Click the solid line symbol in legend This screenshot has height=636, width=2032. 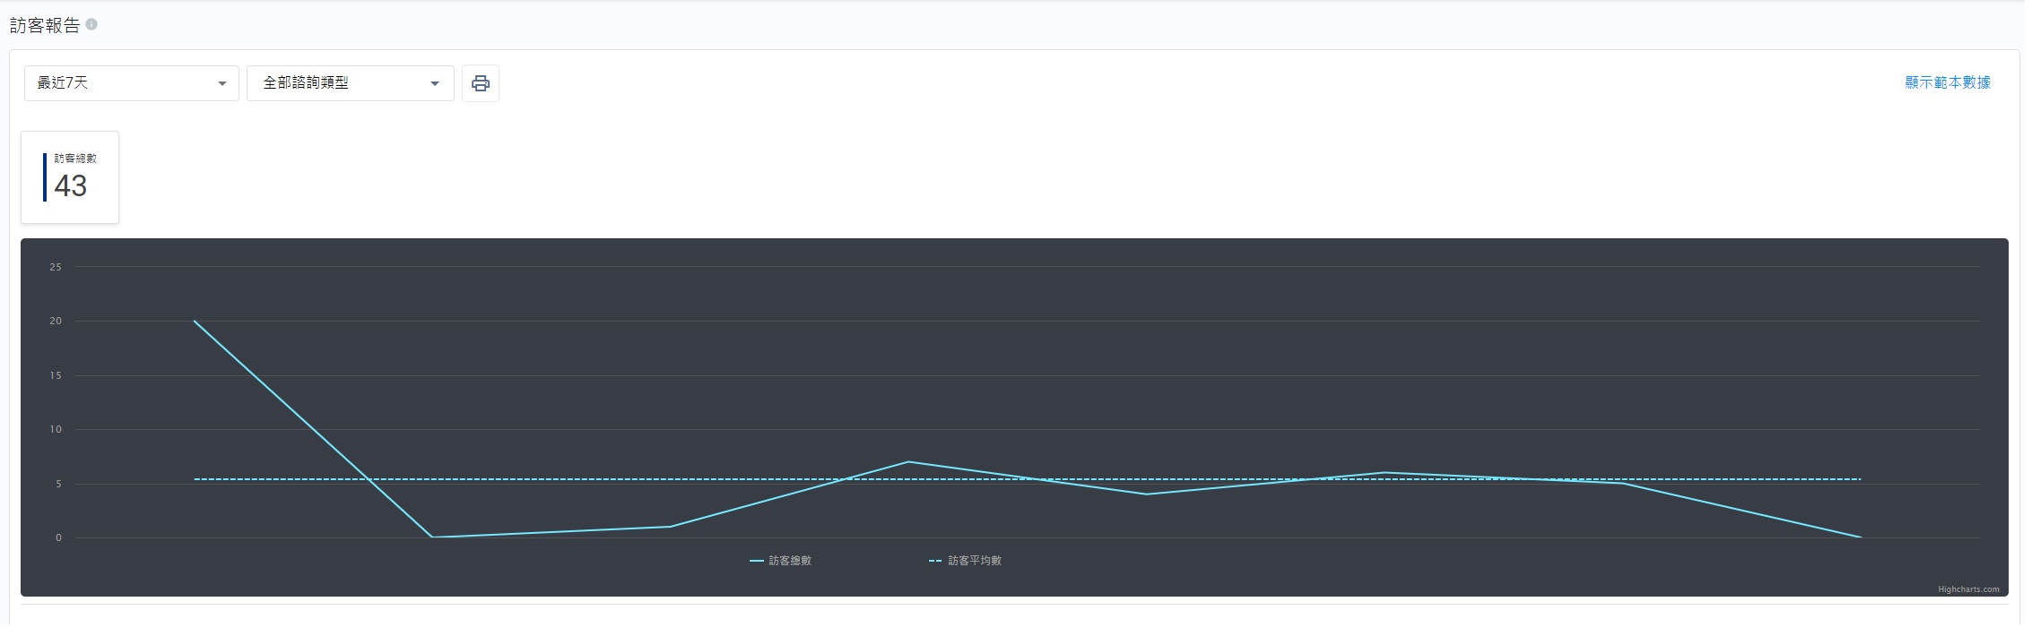coord(757,561)
